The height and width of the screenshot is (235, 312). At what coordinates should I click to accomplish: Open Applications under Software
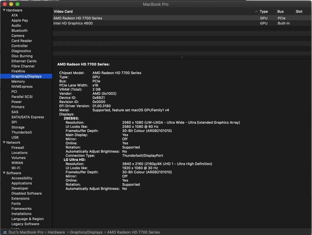coord(22,183)
